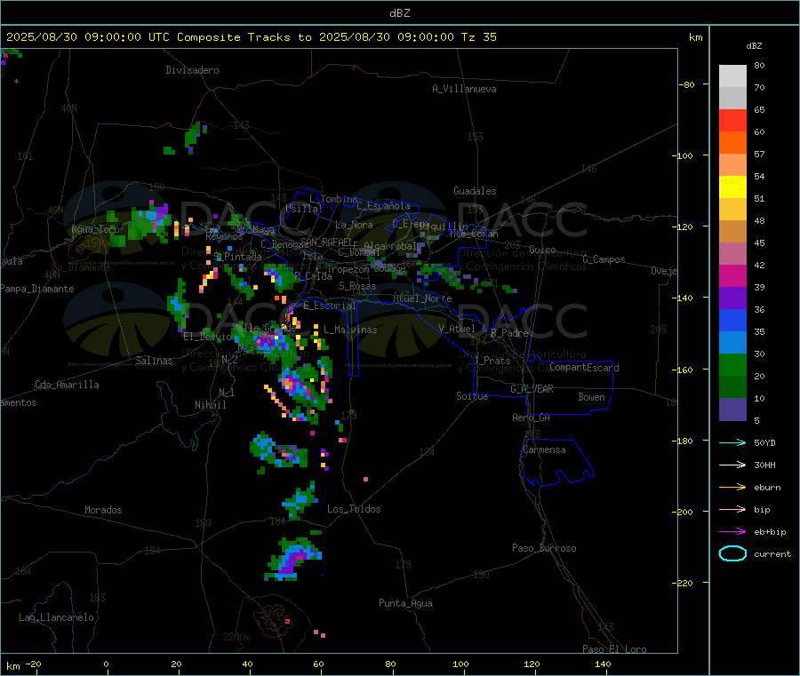
Task: Click the cyan current ellipse legend icon
Action: 732,553
